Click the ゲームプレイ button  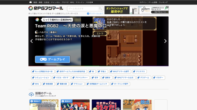pyautogui.click(x=53, y=59)
